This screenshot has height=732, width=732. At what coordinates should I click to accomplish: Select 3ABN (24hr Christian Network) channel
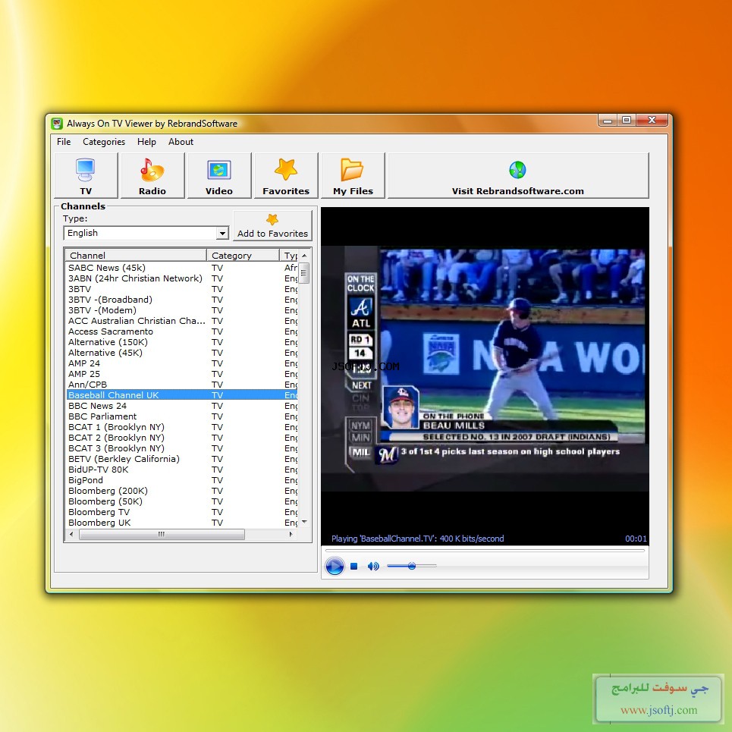tap(181, 278)
